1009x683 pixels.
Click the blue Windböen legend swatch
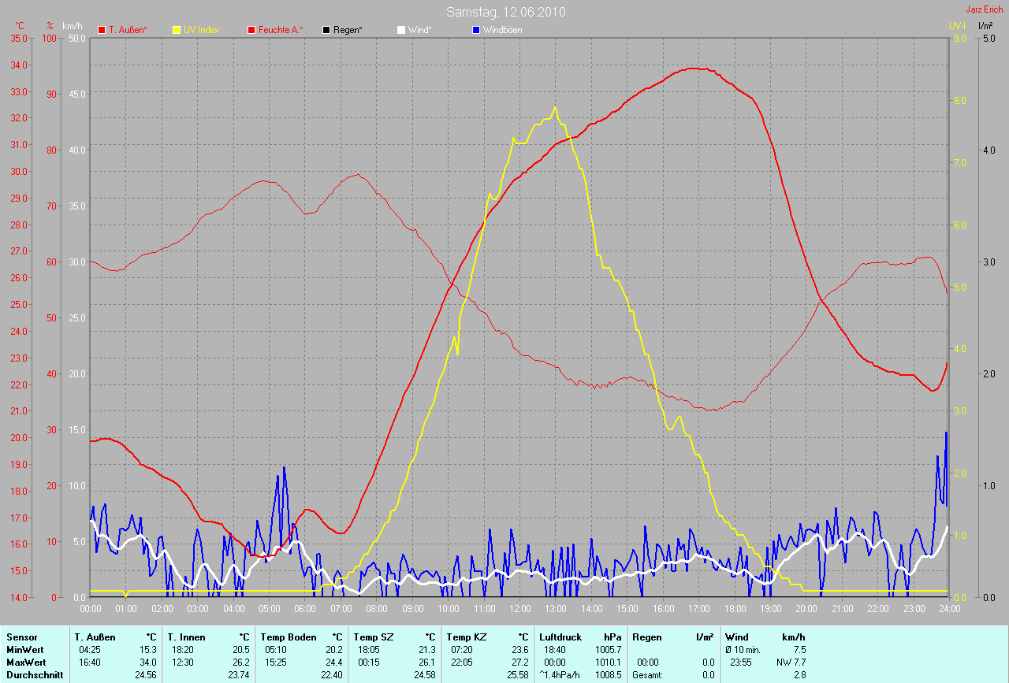(x=475, y=30)
